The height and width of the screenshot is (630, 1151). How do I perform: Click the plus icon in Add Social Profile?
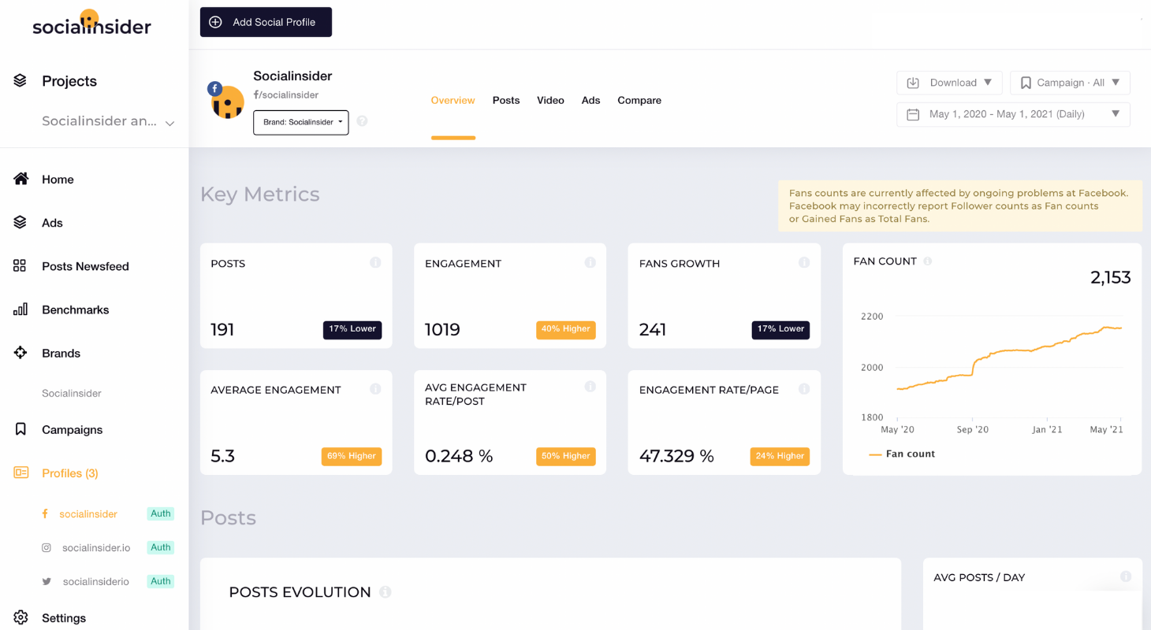pyautogui.click(x=215, y=22)
